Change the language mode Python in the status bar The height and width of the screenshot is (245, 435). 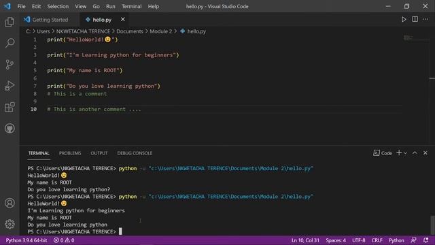click(396, 240)
